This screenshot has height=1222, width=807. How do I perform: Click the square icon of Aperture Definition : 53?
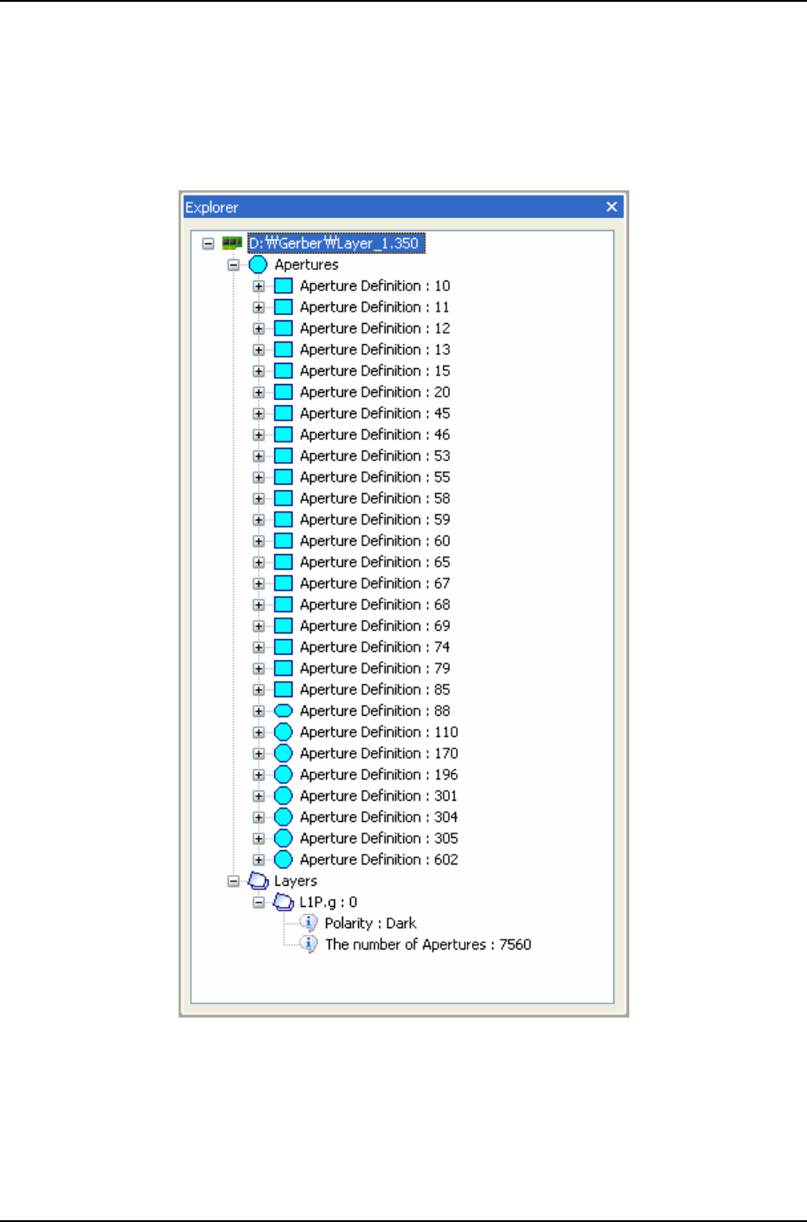click(x=283, y=456)
